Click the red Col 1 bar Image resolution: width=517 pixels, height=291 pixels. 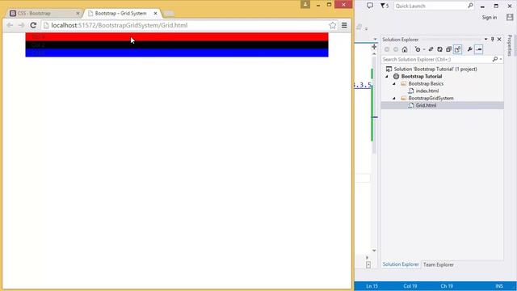[177, 36]
